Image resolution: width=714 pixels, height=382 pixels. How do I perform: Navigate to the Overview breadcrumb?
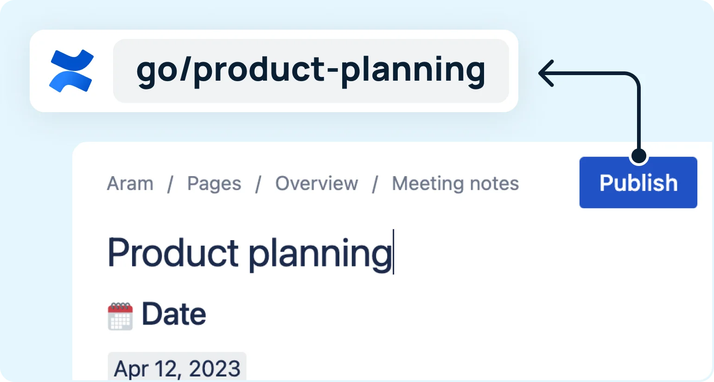[317, 184]
